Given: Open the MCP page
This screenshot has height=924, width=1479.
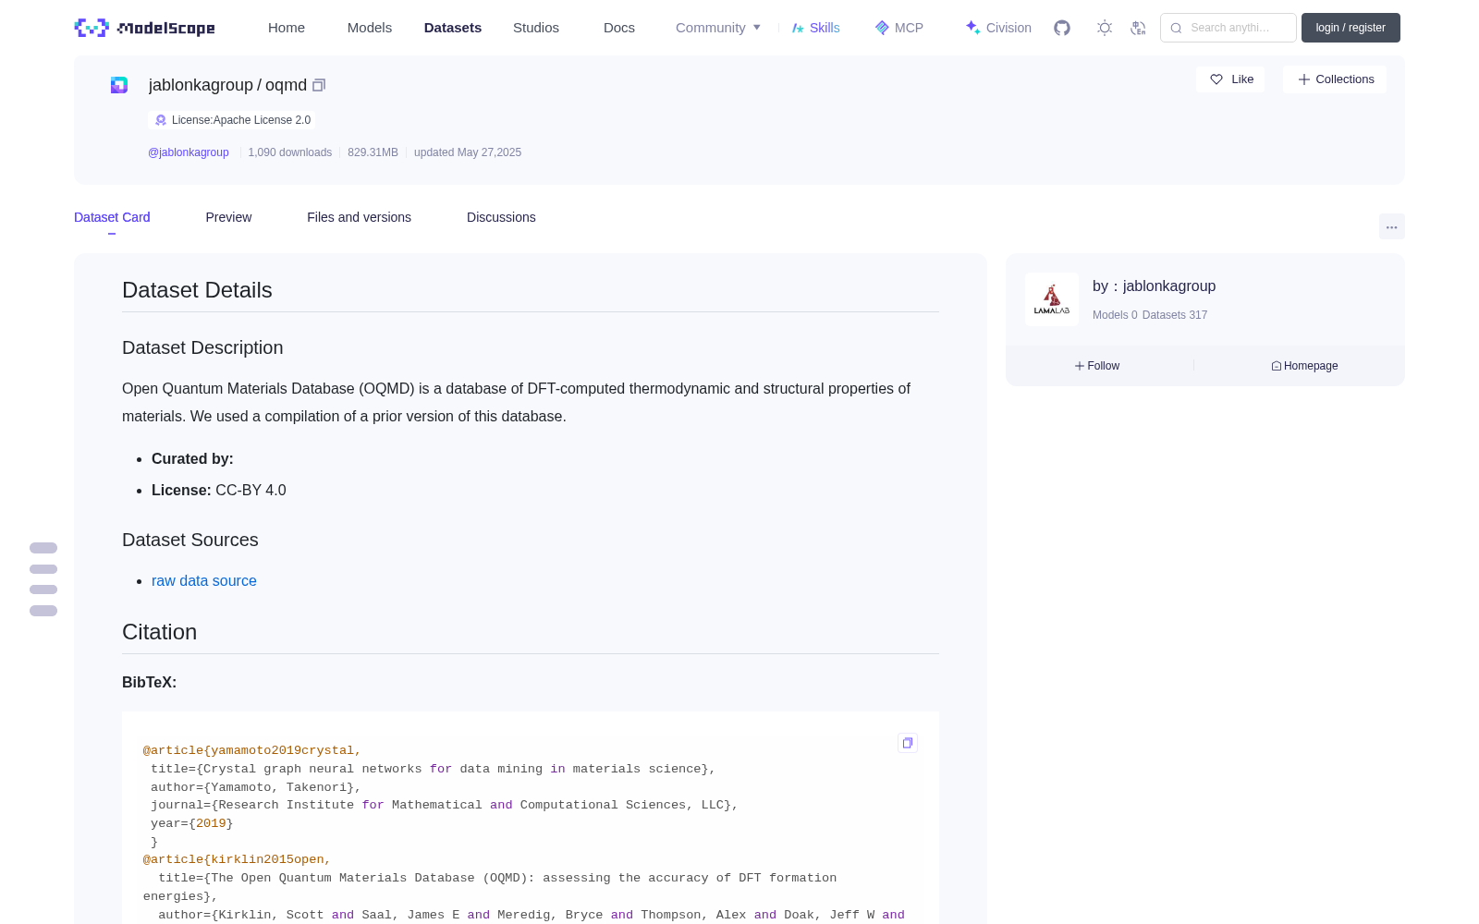Looking at the screenshot, I should coord(898,28).
